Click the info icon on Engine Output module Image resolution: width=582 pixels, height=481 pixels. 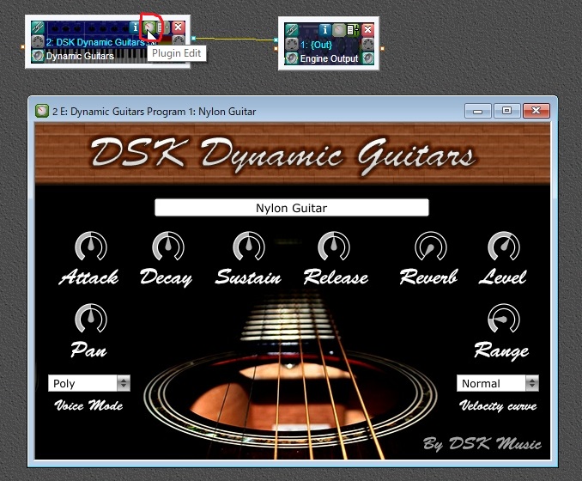pyautogui.click(x=325, y=30)
